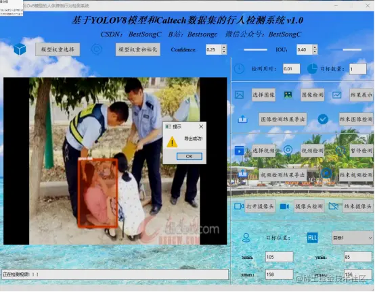
Task: Click the xmin field showing 105
Action: tap(279, 257)
